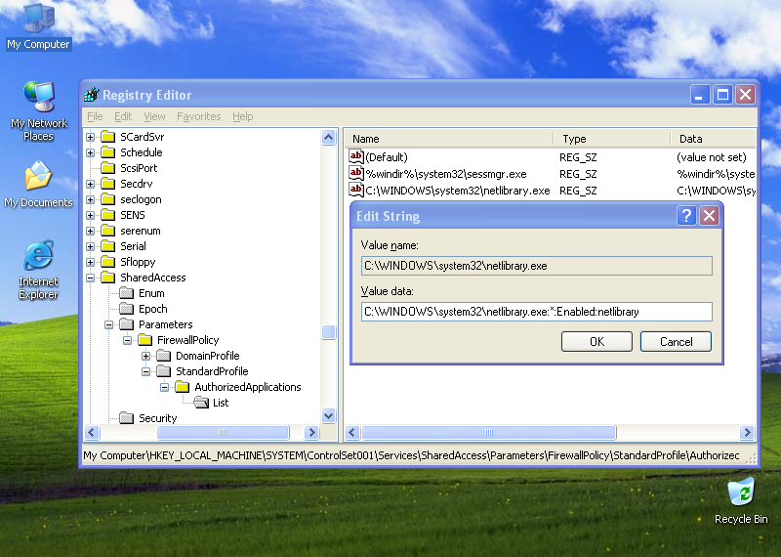Select the AuthorizedApplications tree label
The width and height of the screenshot is (781, 557).
point(248,387)
